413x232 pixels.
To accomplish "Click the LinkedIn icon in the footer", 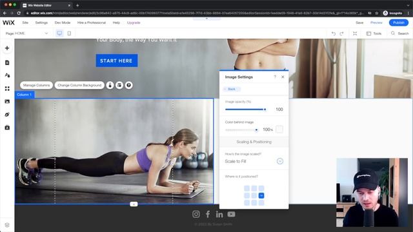I will pyautogui.click(x=219, y=214).
